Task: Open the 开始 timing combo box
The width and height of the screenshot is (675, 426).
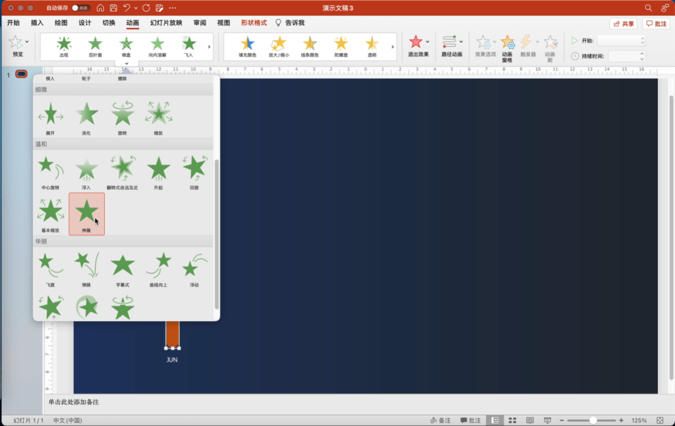Action: click(x=621, y=41)
